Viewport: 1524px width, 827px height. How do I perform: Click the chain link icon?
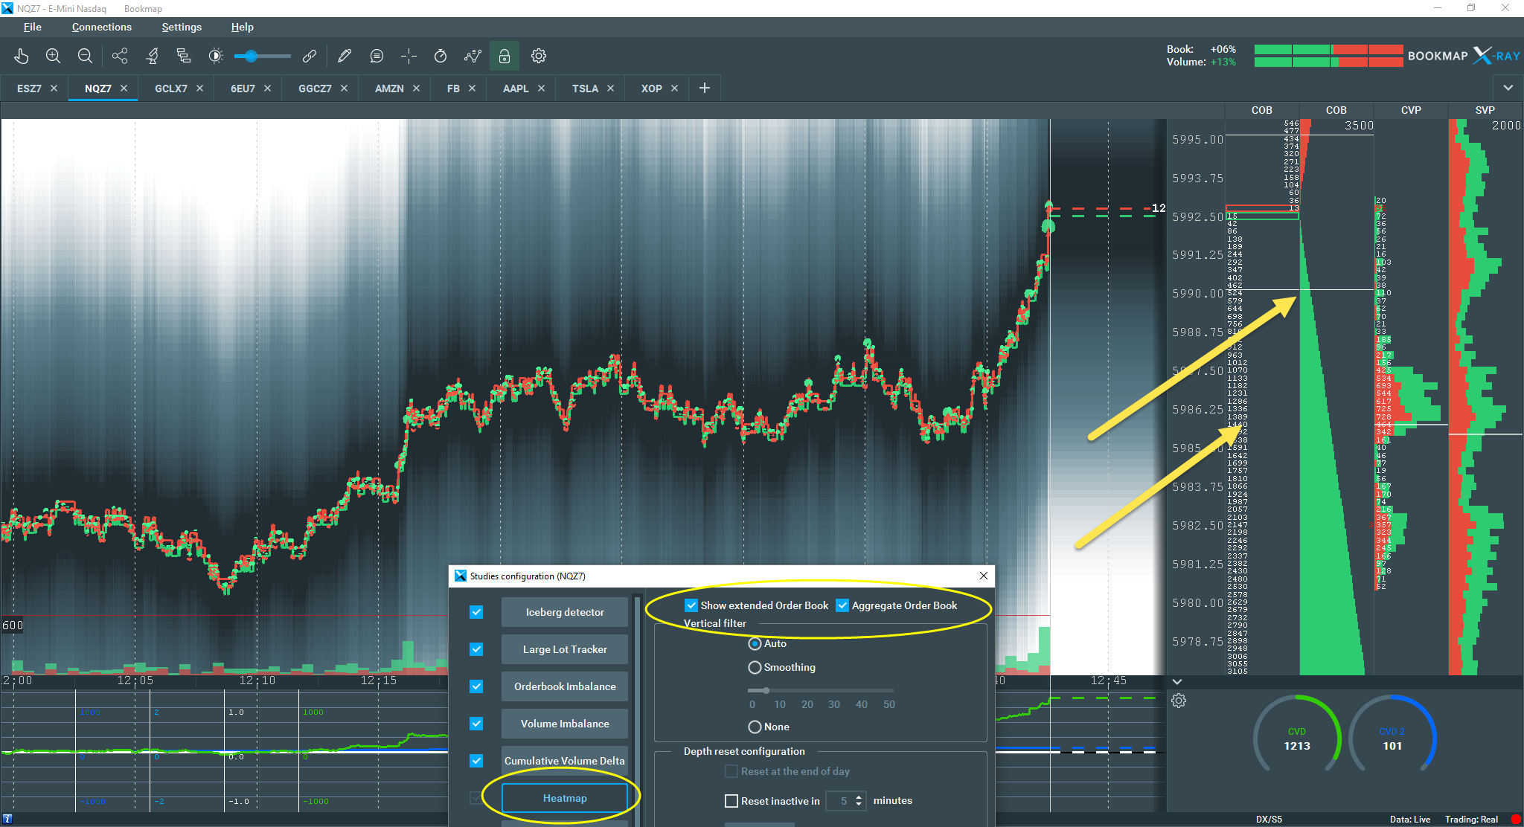tap(310, 56)
